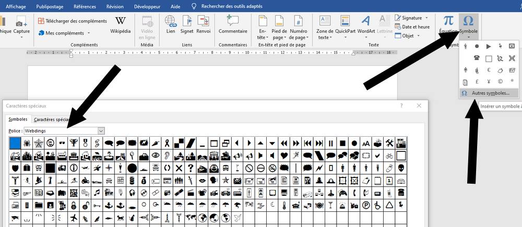The height and width of the screenshot is (227, 522).
Task: Expand the Mes compléments dropdown
Action: click(x=88, y=33)
